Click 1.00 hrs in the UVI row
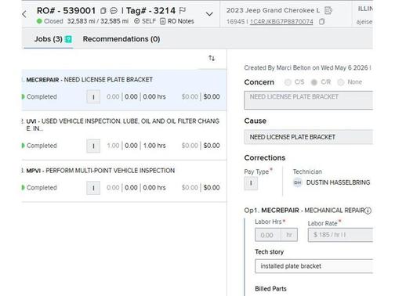395x296 pixels. click(154, 146)
